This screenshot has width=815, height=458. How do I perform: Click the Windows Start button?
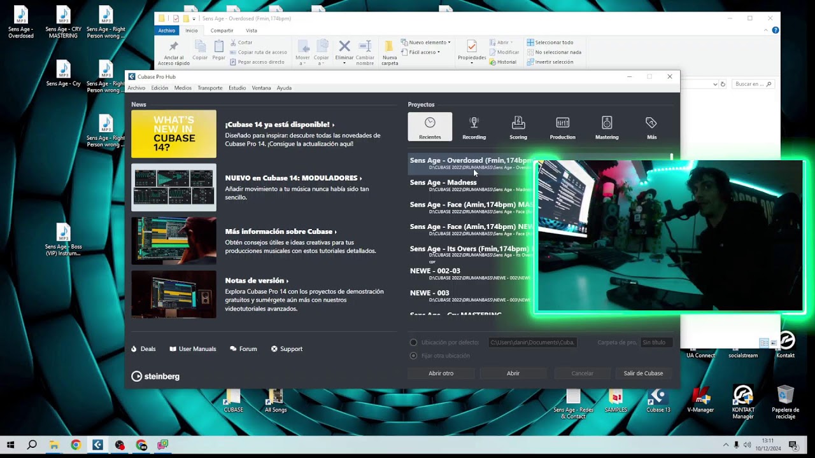(10, 445)
